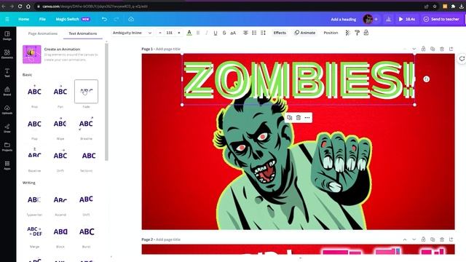Open the Uploads sidebar panel
Viewport: 466px width, 262px height.
coord(7,110)
